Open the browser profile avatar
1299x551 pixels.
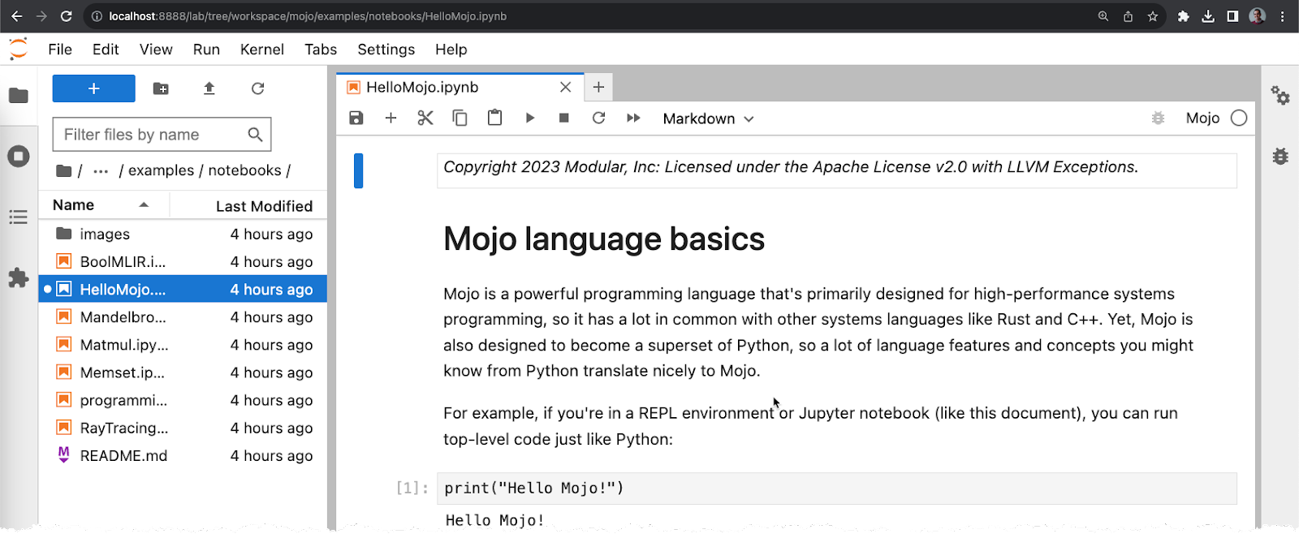click(x=1257, y=16)
